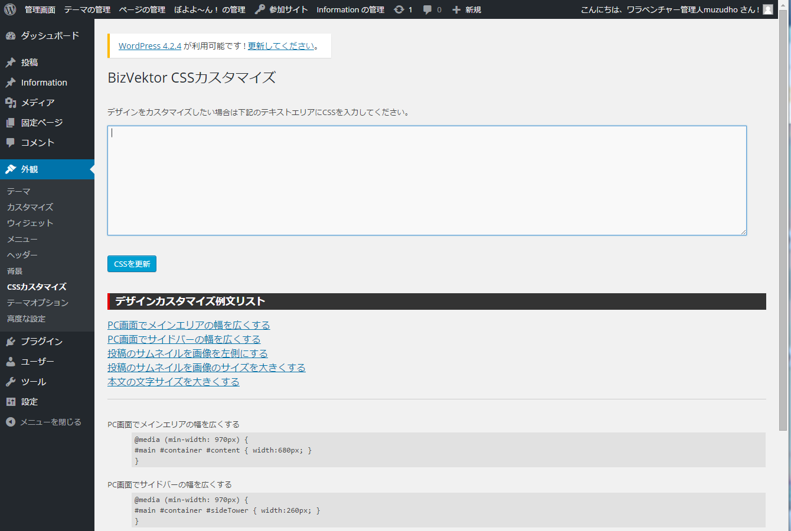The height and width of the screenshot is (531, 791).
Task: Jump to PC画面でサイドバーの幅を広くする link
Action: point(184,339)
